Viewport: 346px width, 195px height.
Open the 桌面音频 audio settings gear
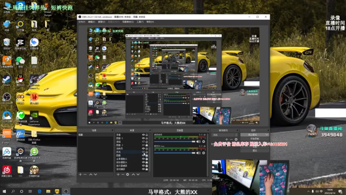[203, 142]
